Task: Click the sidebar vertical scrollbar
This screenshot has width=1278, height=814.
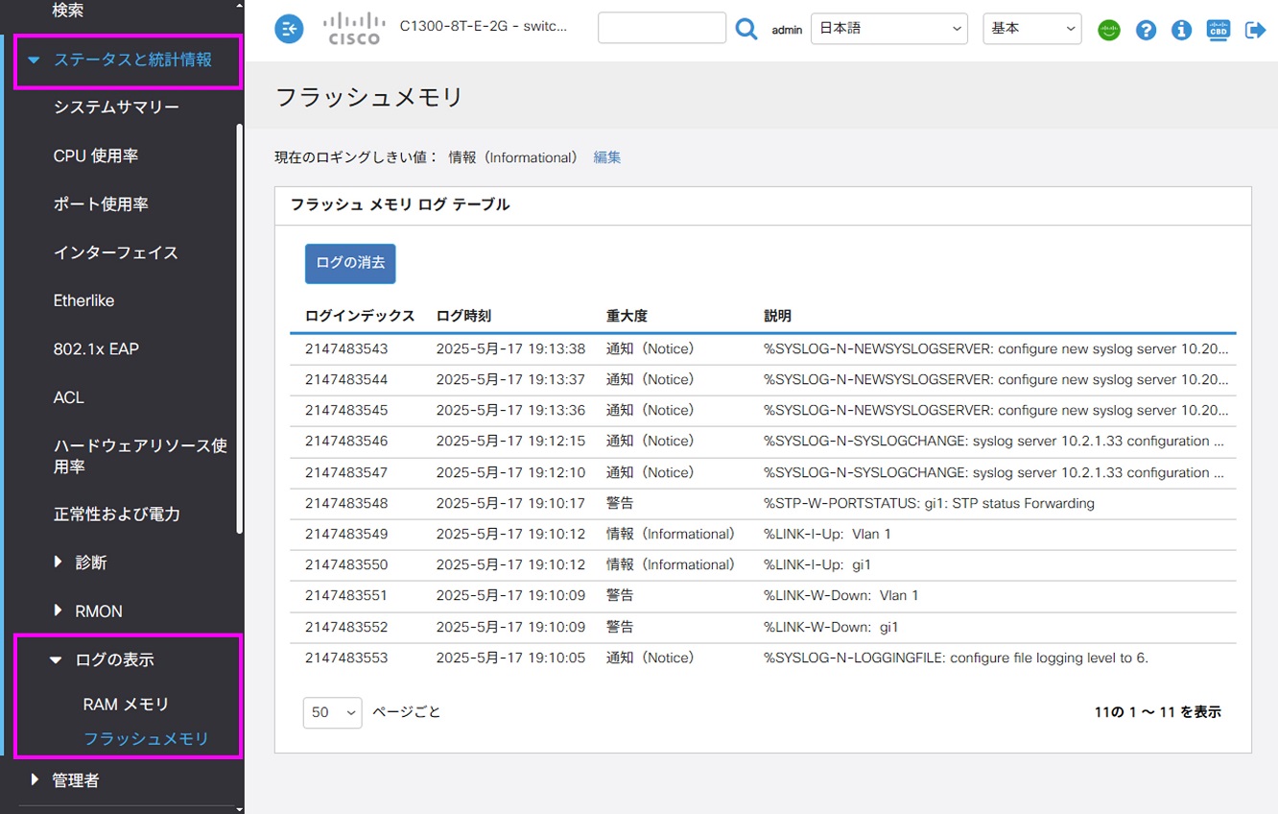Action: click(239, 328)
